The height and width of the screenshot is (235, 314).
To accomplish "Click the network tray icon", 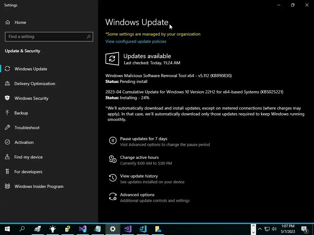I will click(x=267, y=229).
